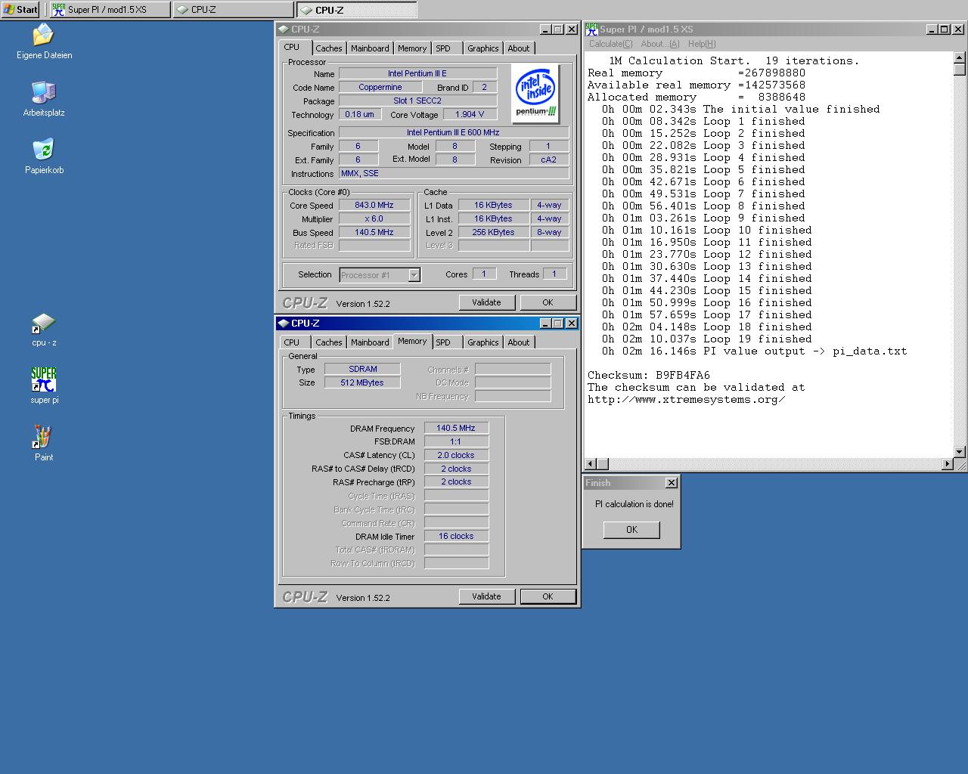This screenshot has height=774, width=968.
Task: Click the Intel Inside Pentium III logo
Action: tap(535, 94)
